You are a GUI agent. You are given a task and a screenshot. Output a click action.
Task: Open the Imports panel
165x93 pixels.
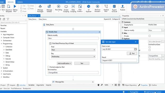(x=48, y=85)
